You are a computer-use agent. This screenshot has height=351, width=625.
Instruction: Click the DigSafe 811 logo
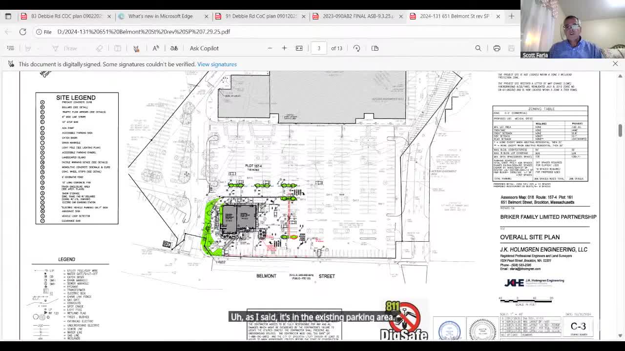(403, 320)
